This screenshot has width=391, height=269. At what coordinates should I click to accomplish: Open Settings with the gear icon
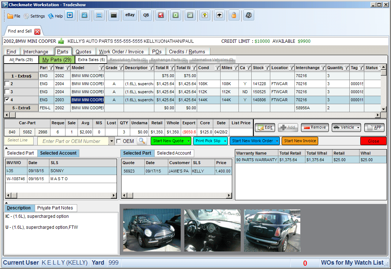tap(26, 16)
